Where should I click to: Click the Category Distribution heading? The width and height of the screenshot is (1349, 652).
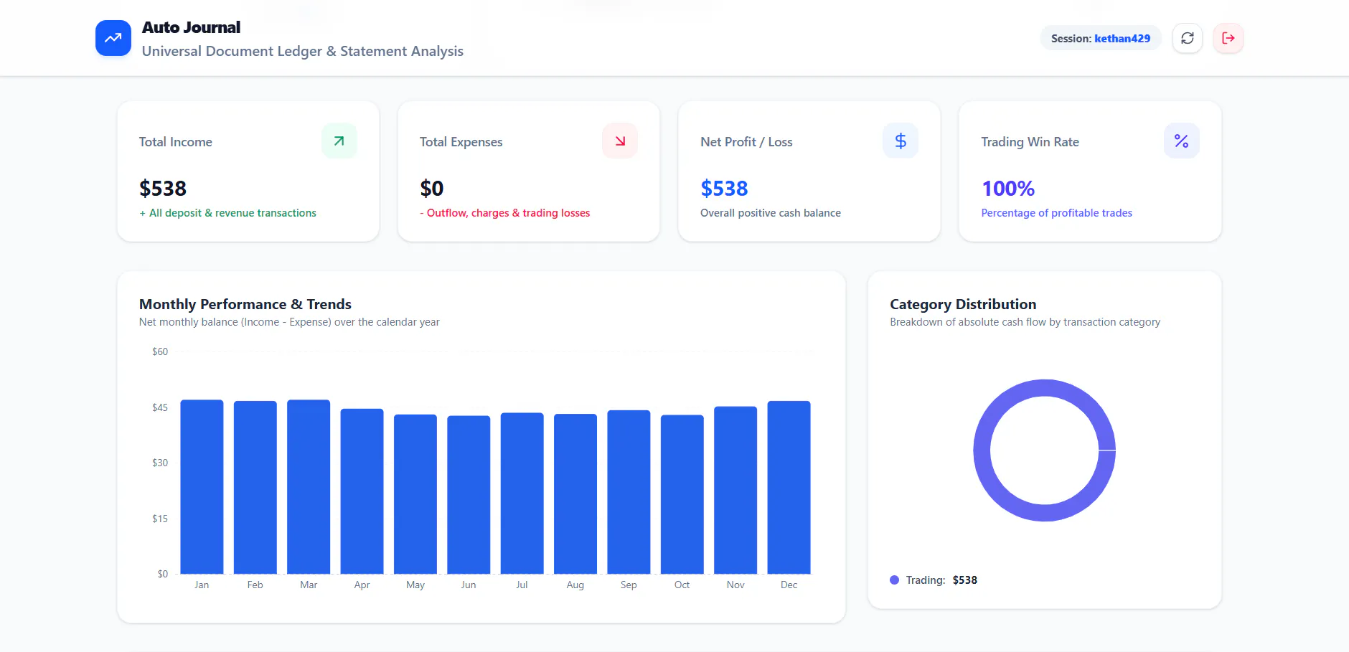(963, 304)
